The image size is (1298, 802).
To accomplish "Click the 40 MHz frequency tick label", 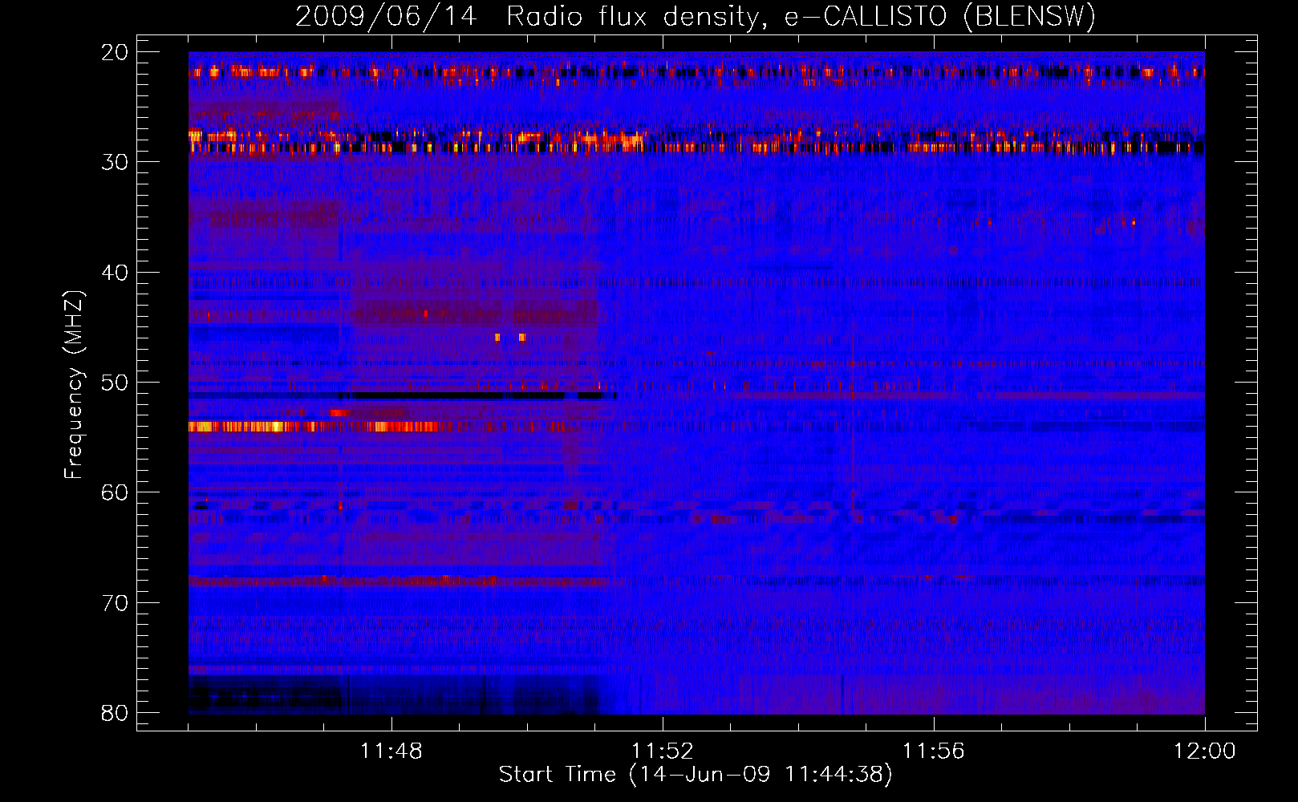I will [115, 273].
